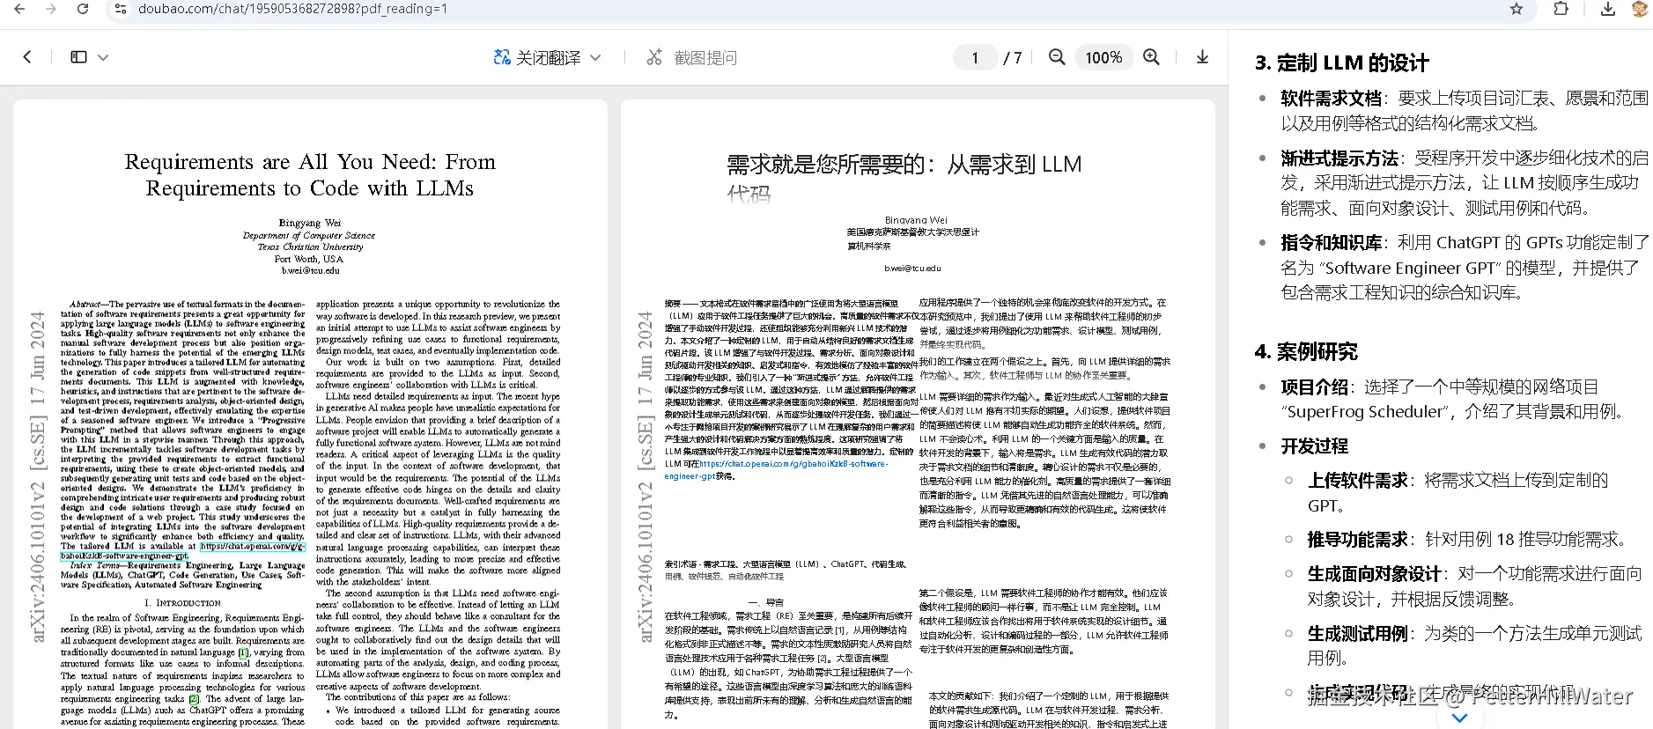Click the Index Terms line in original page
Viewport: 1653px width, 729px height.
coord(182,575)
